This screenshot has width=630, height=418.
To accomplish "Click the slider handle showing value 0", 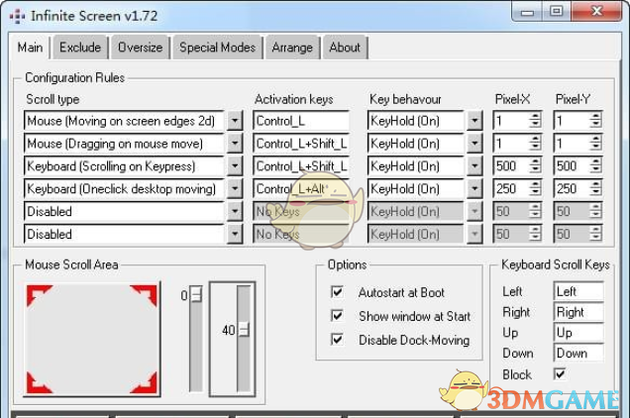I will pos(196,294).
